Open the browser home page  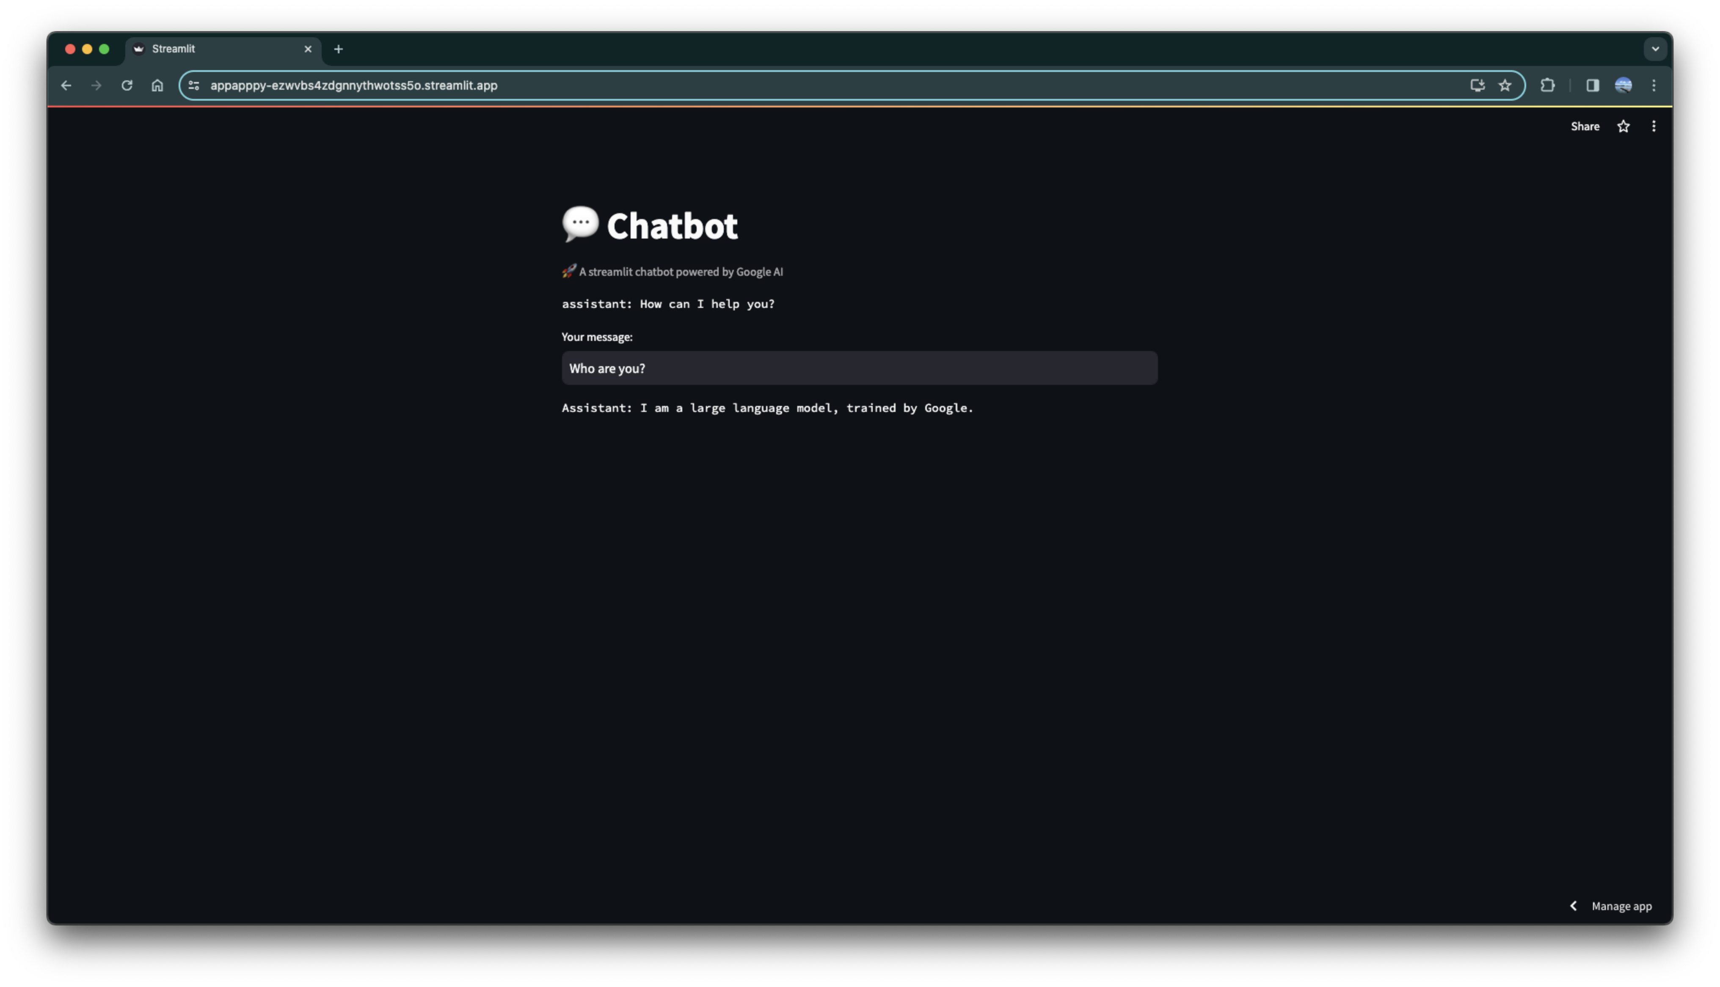tap(157, 85)
